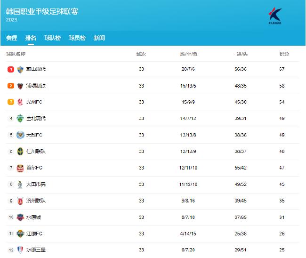Screen dimensions: 306x258
Task: Open the 济州联队 team crest
Action: tap(20, 201)
